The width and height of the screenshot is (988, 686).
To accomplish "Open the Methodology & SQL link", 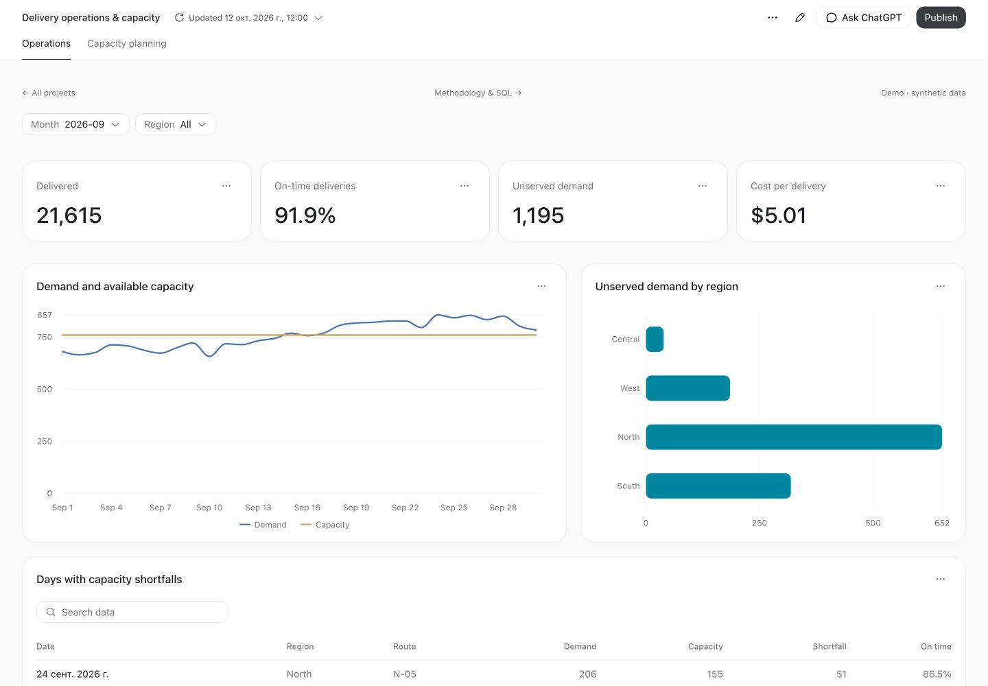I will pos(478,93).
